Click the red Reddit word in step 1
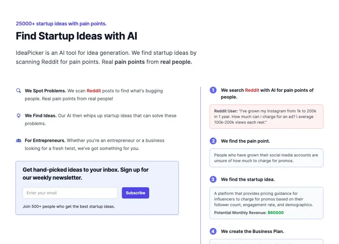This screenshot has height=244, width=339. (252, 90)
